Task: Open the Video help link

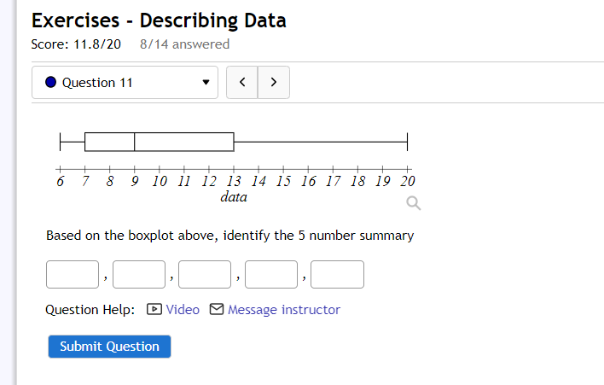Action: point(183,309)
